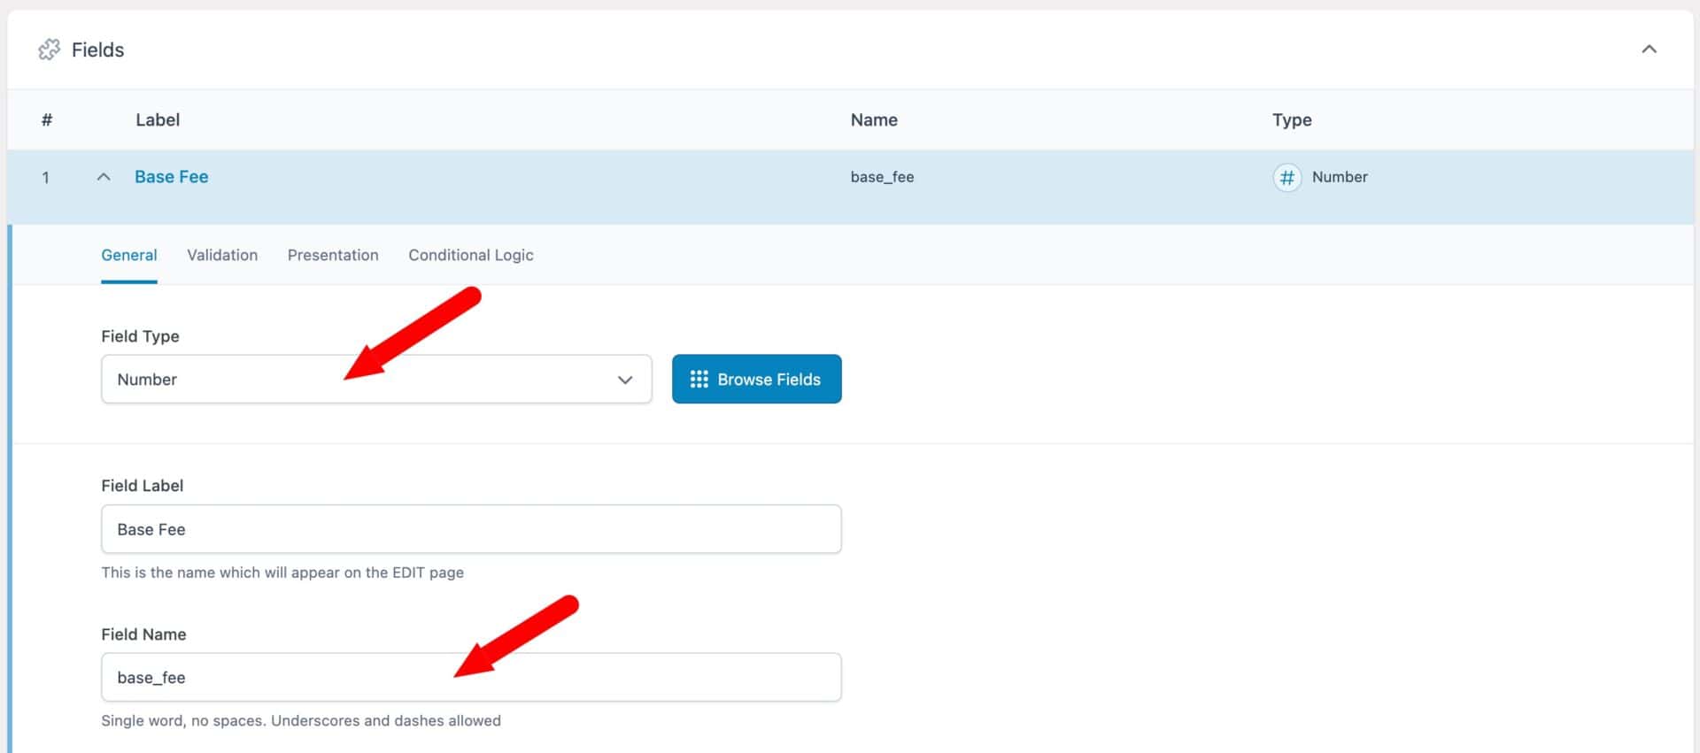Viewport: 1700px width, 753px height.
Task: Switch to the Validation tab
Action: [x=222, y=255]
